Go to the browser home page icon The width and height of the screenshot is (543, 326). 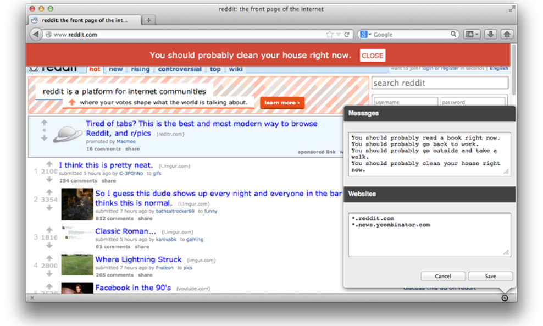click(x=507, y=34)
